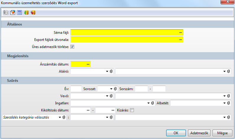Expand the category code dropdown arrow
Viewport: 235px width, 139px height.
(x=107, y=117)
